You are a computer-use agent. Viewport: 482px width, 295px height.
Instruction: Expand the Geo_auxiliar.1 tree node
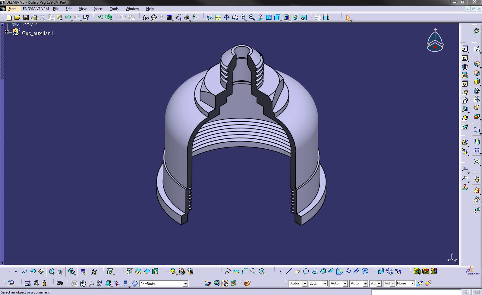tap(7, 32)
